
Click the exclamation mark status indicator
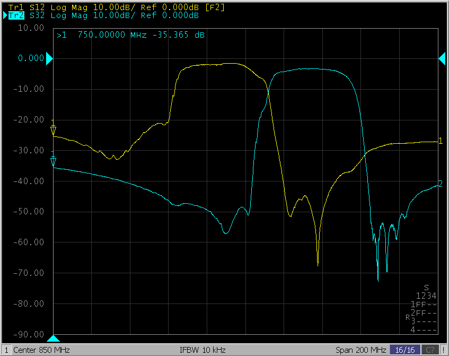443,350
